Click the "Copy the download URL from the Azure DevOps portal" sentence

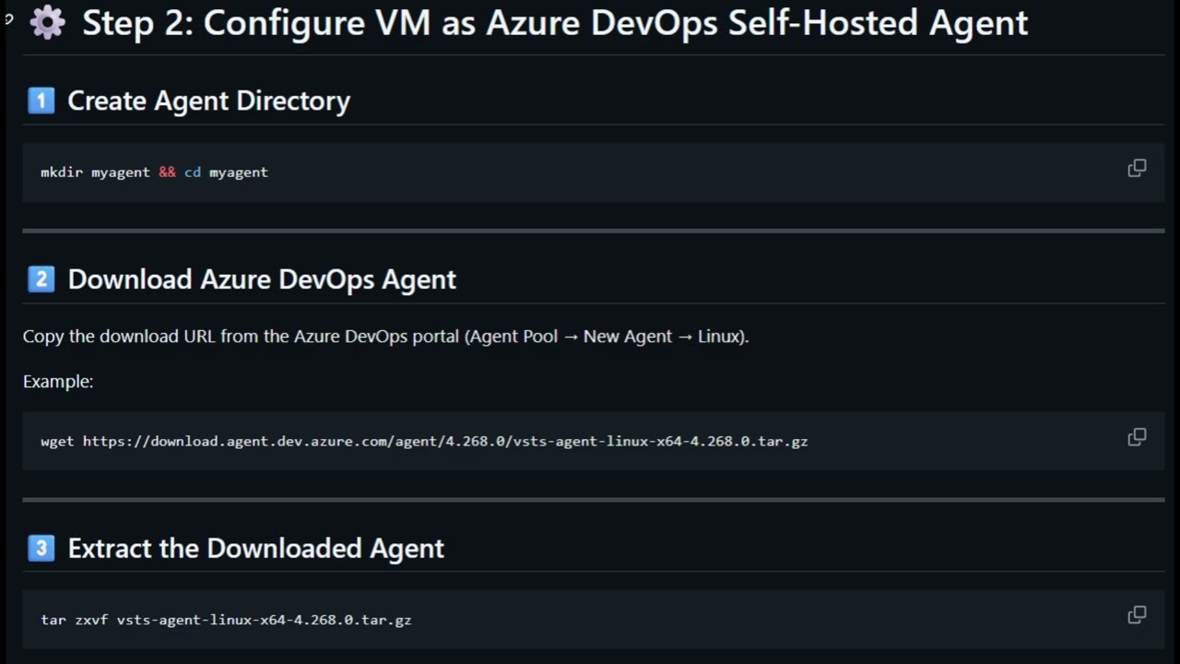[385, 337]
